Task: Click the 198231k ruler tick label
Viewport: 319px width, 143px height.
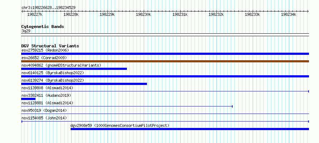Action: (x=180, y=14)
